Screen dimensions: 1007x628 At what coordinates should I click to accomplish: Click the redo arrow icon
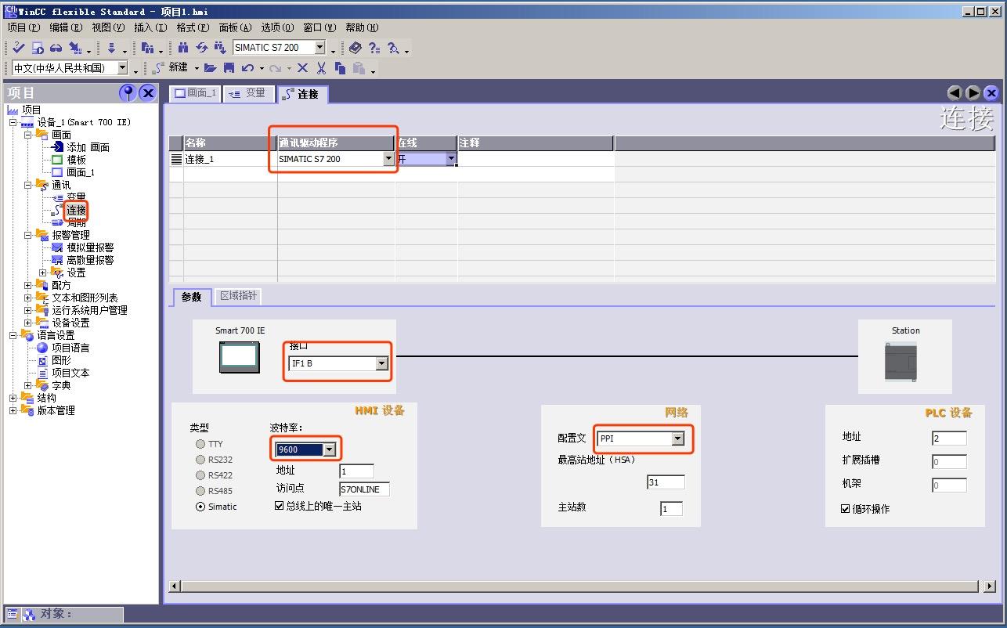(x=275, y=68)
